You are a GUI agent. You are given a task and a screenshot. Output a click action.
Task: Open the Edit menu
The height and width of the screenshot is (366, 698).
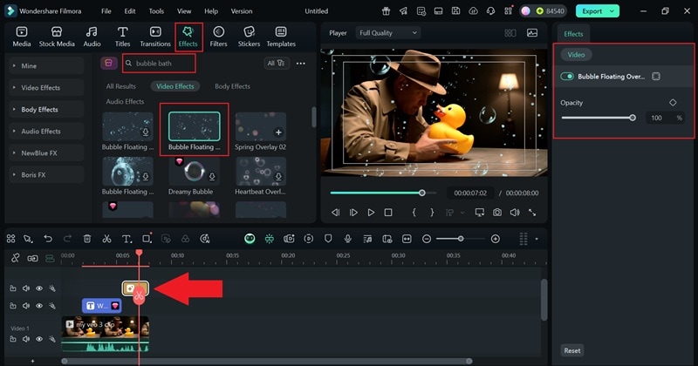130,11
